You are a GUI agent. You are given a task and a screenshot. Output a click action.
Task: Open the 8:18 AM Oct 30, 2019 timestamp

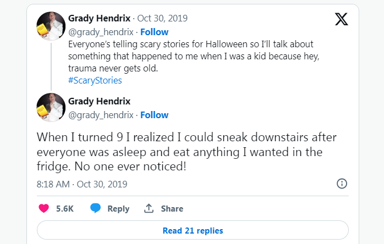click(x=82, y=184)
